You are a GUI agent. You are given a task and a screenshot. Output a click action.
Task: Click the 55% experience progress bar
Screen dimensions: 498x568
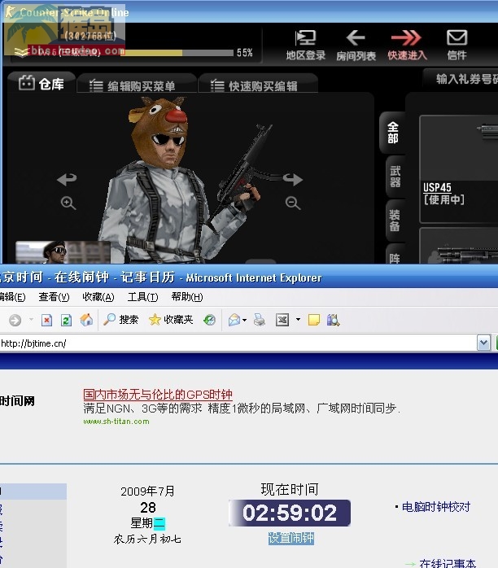point(177,53)
